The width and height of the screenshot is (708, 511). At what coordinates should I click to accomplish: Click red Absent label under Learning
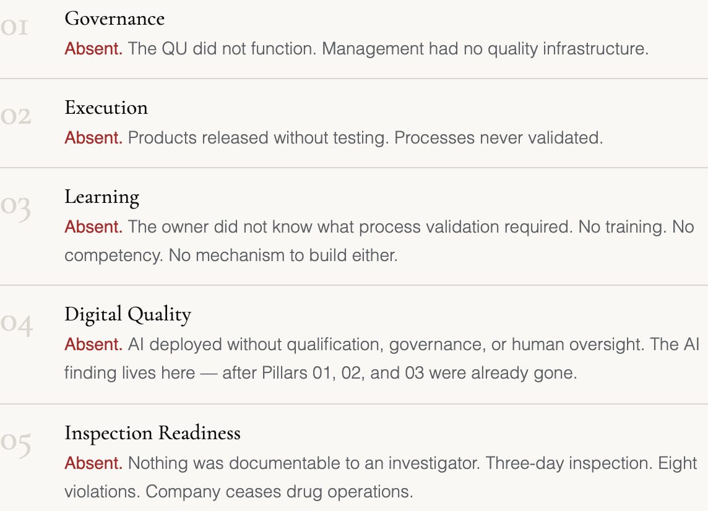pos(93,226)
